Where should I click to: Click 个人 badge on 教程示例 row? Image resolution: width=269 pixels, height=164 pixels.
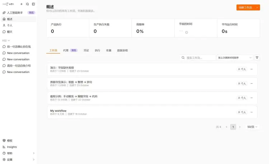click(x=242, y=98)
